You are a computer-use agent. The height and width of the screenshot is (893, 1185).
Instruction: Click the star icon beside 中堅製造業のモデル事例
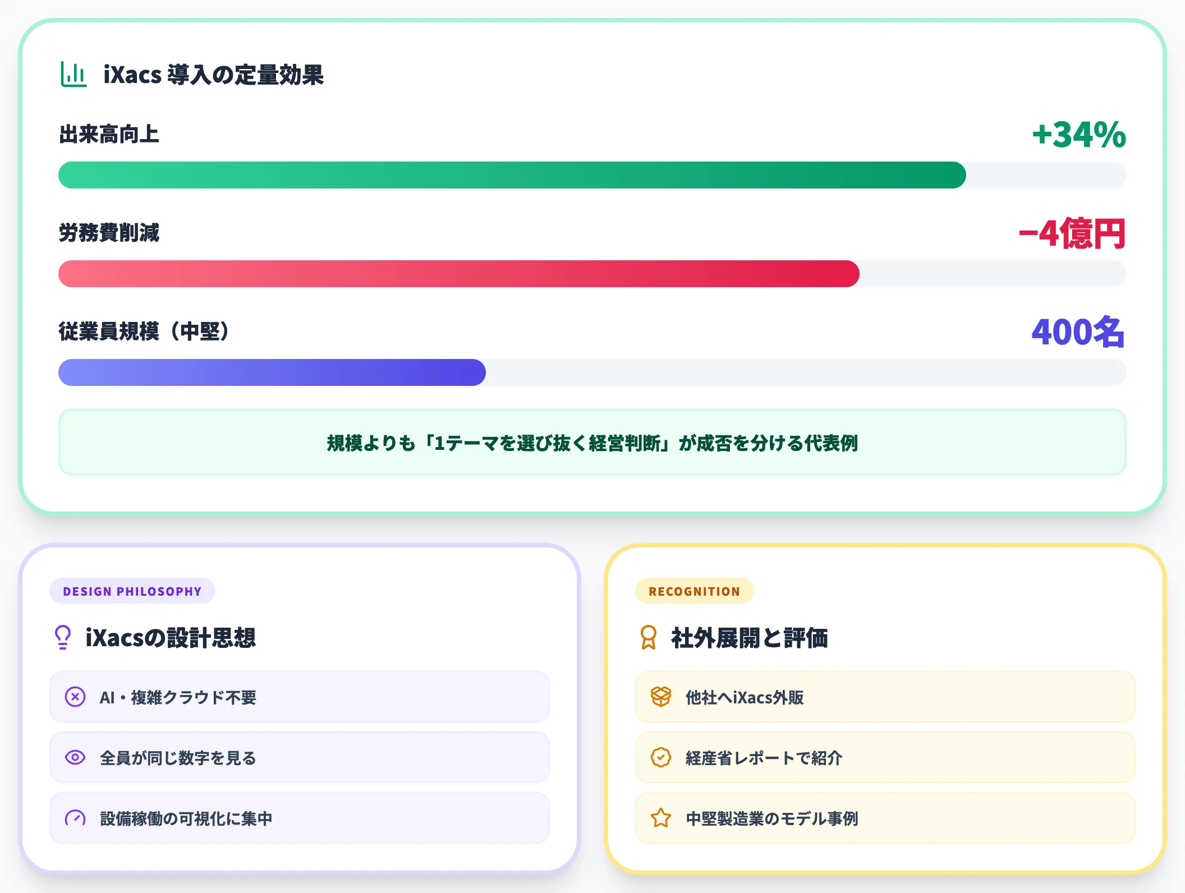click(x=661, y=818)
